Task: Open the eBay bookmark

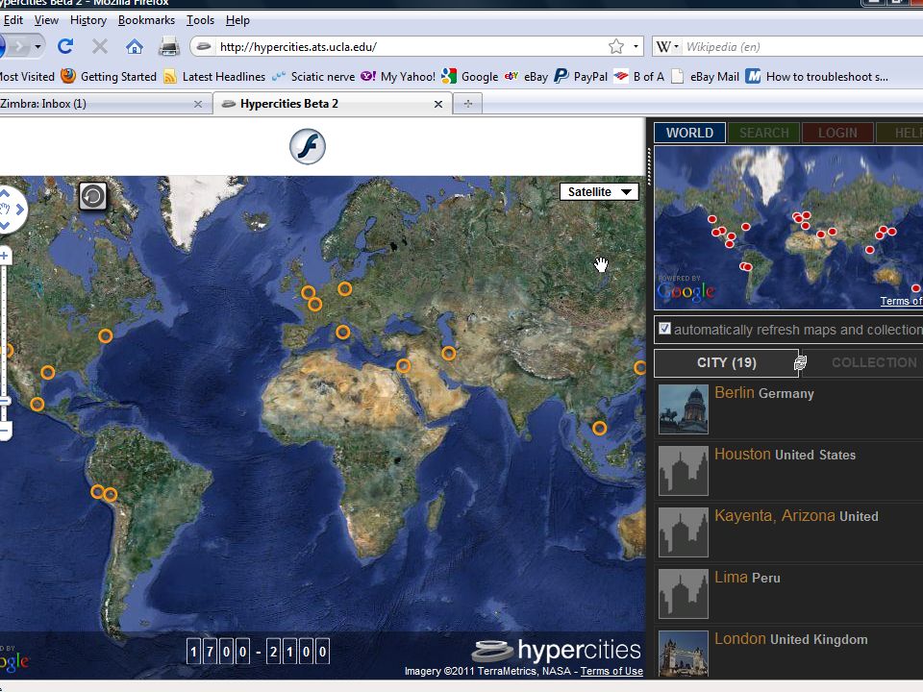Action: (526, 77)
